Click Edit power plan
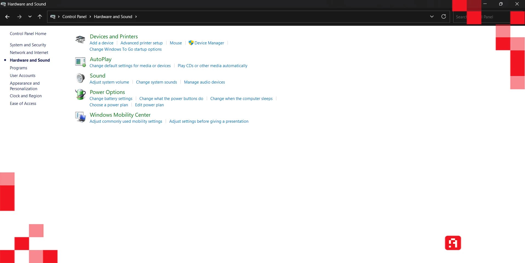 [x=149, y=105]
